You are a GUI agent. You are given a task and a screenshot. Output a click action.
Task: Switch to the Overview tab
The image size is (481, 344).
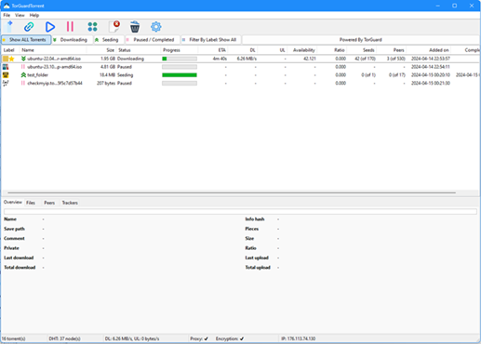[x=13, y=203]
